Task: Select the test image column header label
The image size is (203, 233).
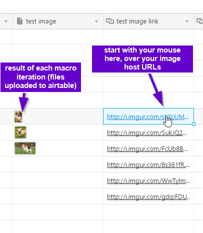Action: (x=41, y=21)
